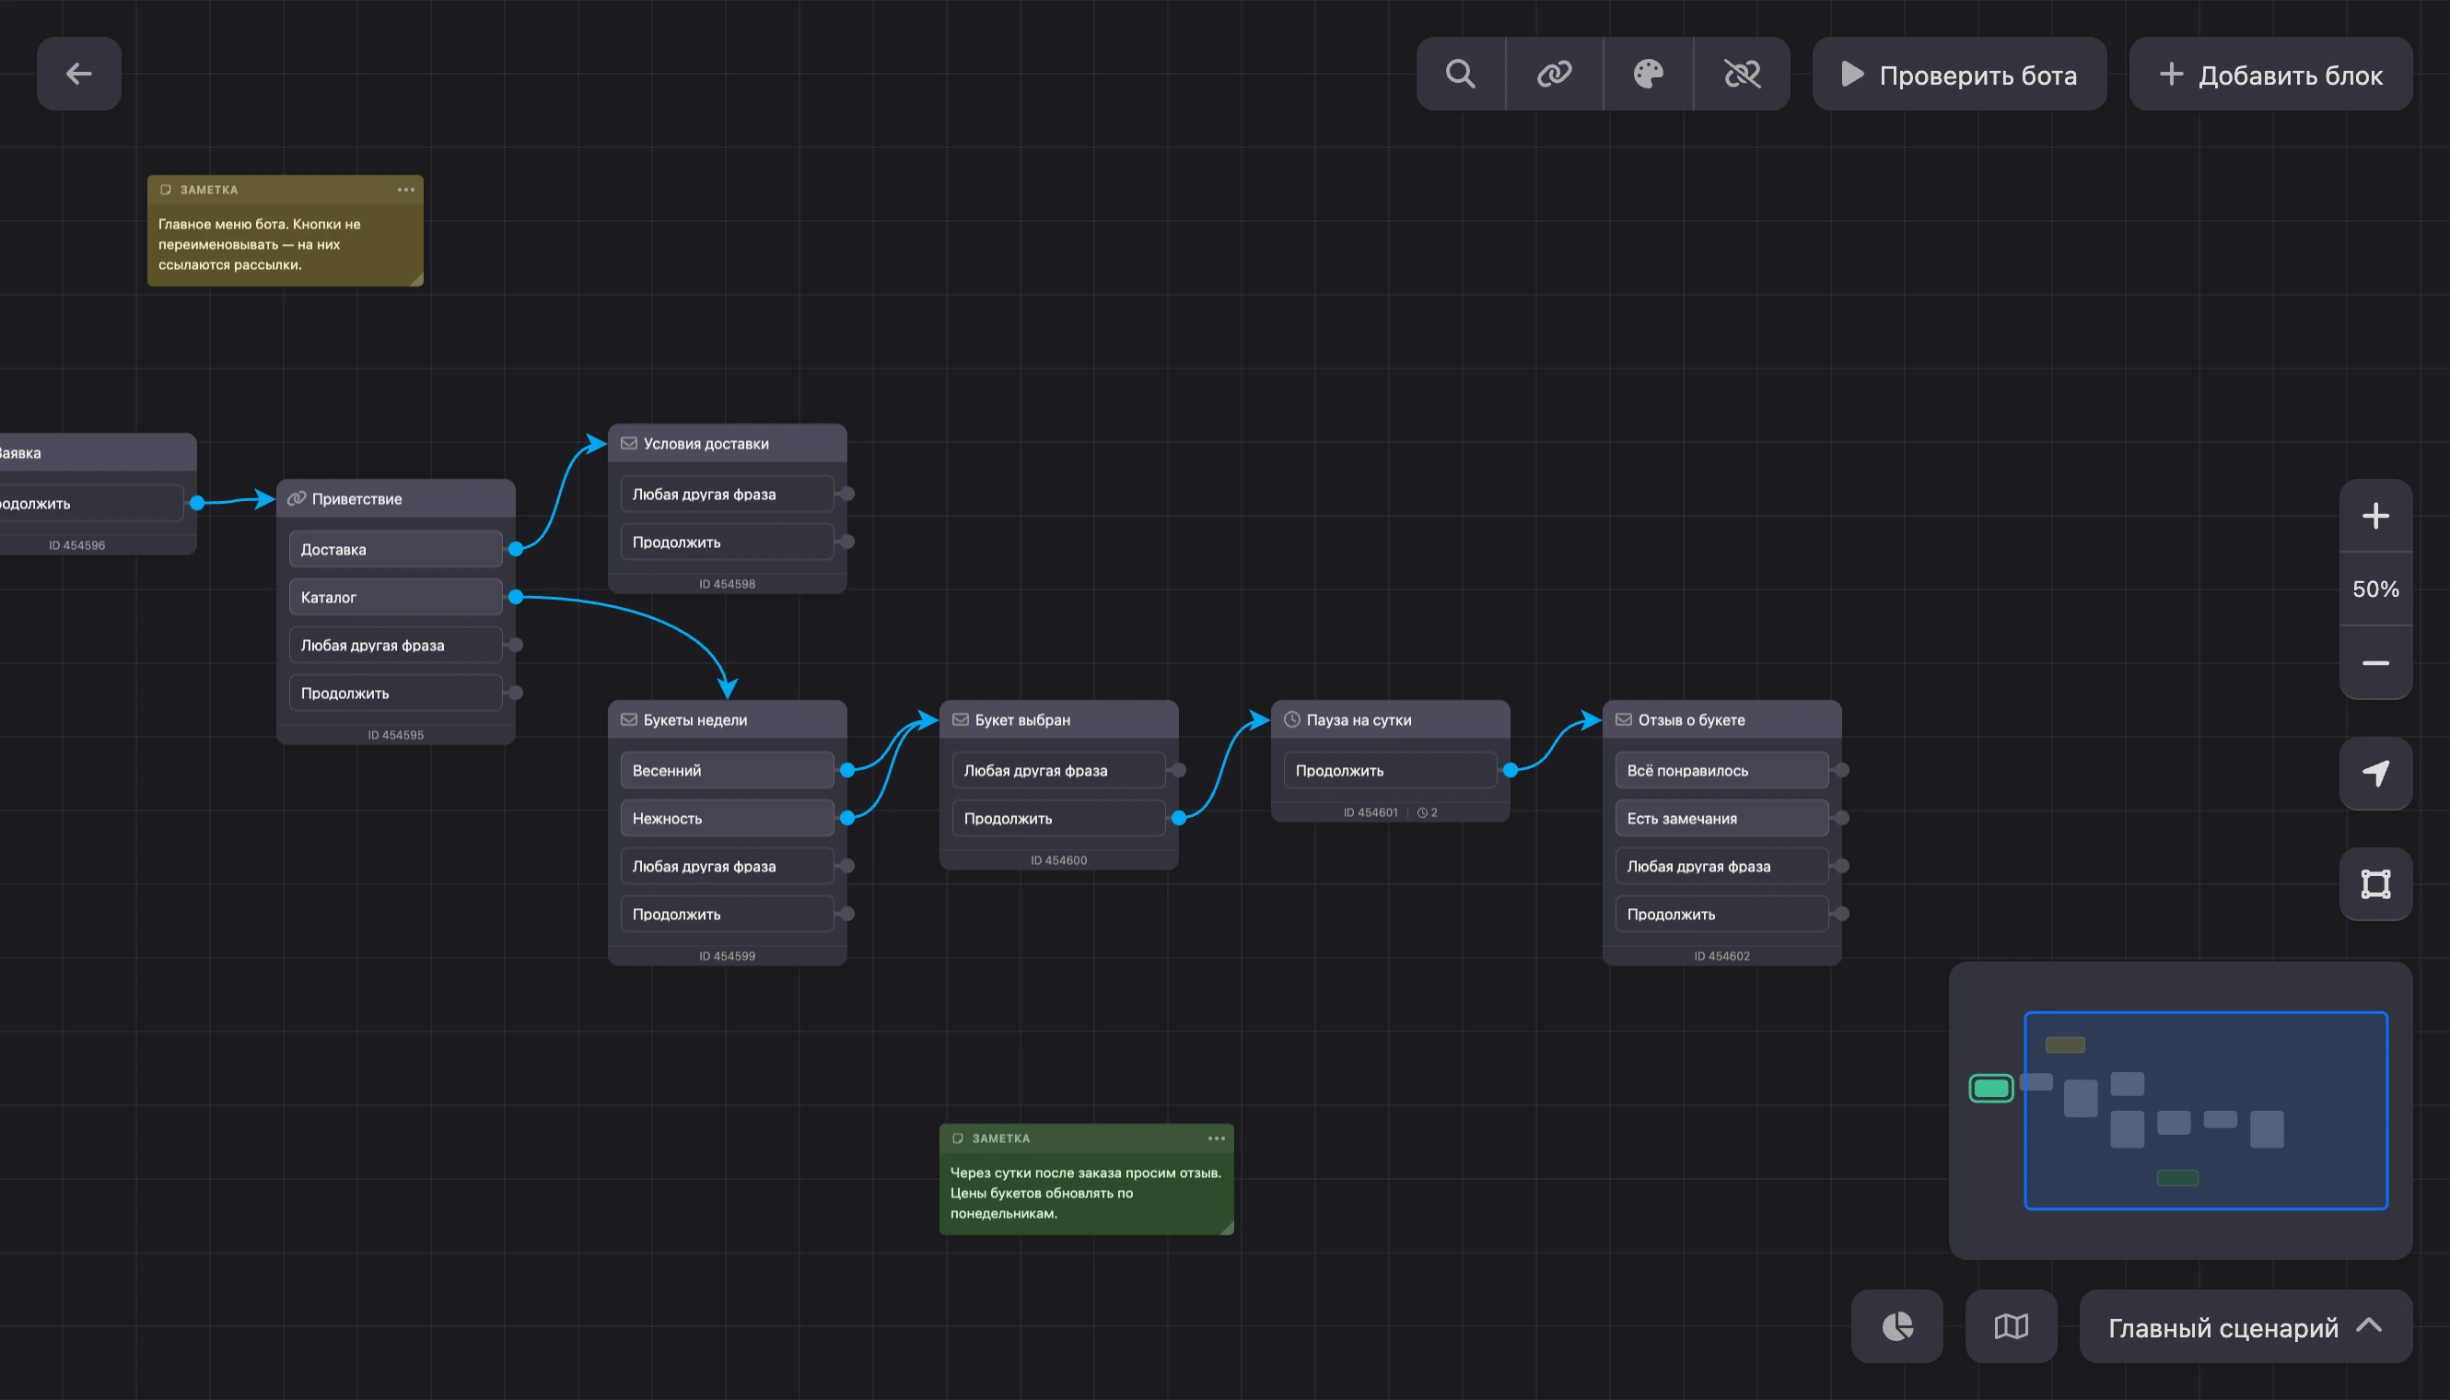Open the color palette icon
The width and height of the screenshot is (2450, 1400).
[x=1648, y=74]
